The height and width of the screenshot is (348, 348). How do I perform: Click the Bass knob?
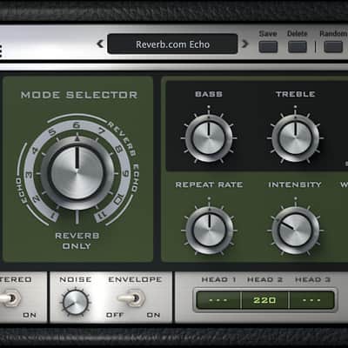[209, 138]
